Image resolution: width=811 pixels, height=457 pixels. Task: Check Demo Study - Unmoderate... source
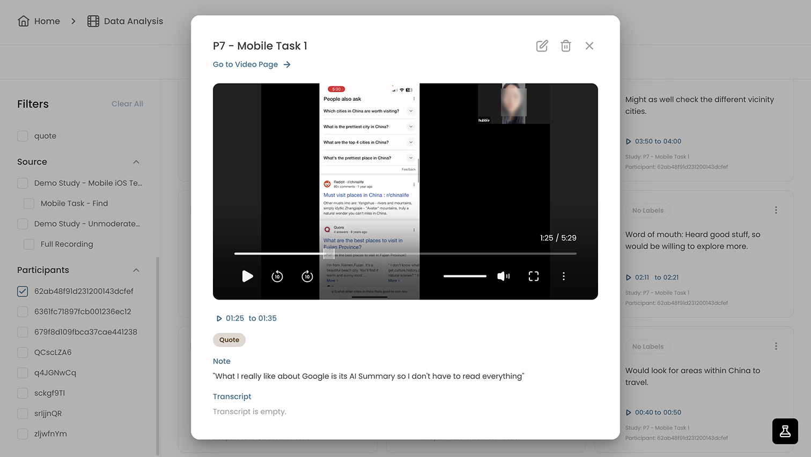point(23,224)
